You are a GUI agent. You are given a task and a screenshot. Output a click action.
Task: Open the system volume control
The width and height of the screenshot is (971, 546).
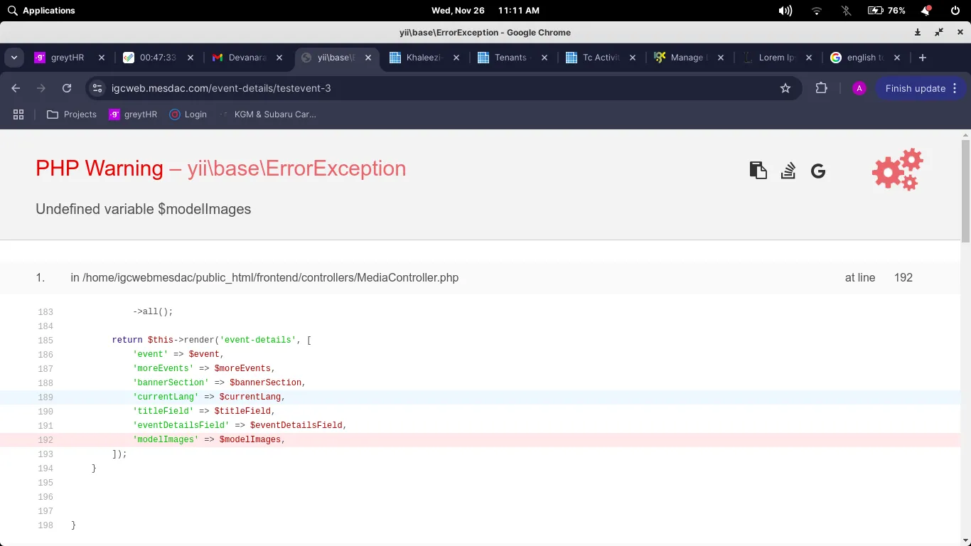(785, 11)
